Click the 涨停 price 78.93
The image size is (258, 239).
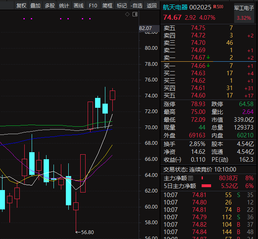198,104
